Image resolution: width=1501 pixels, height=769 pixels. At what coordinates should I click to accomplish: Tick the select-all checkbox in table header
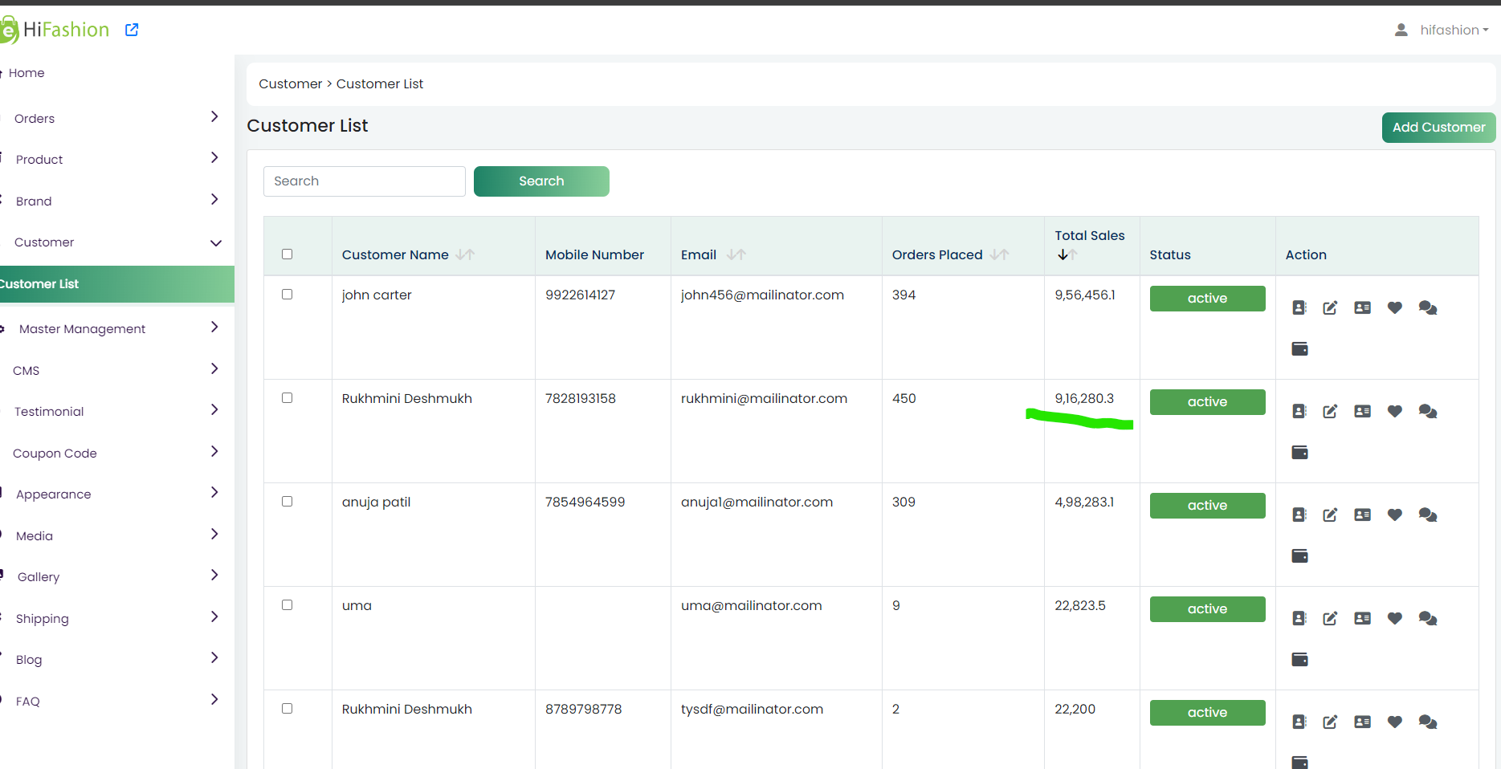(x=287, y=254)
